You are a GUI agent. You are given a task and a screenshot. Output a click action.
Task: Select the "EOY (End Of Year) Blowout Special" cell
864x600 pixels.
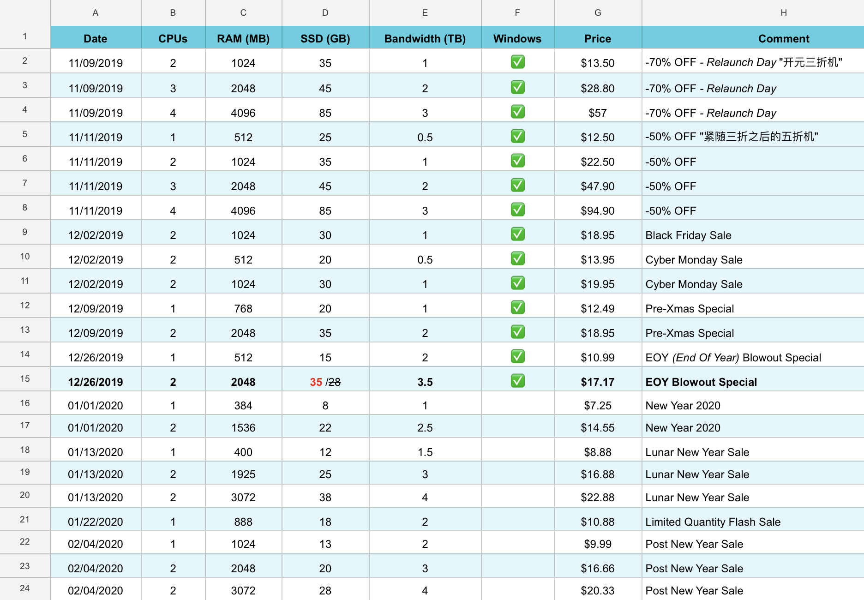coord(753,355)
